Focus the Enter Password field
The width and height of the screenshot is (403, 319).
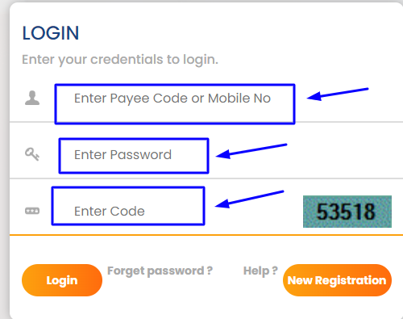pyautogui.click(x=134, y=156)
